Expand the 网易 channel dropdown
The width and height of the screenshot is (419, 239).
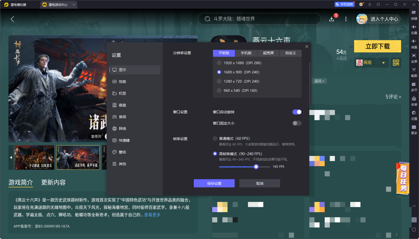tap(371, 63)
